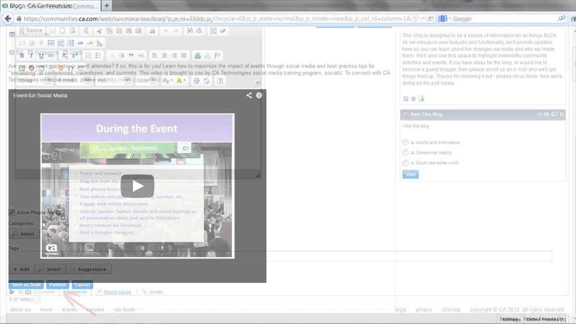Click the 'careers' footer link
The width and height of the screenshot is (576, 324).
pos(95,310)
